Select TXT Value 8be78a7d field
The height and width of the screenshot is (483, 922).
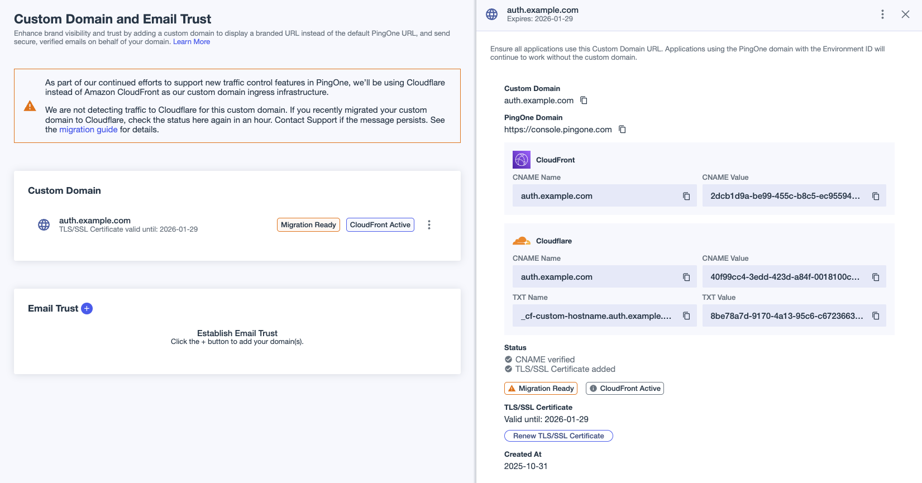point(794,316)
